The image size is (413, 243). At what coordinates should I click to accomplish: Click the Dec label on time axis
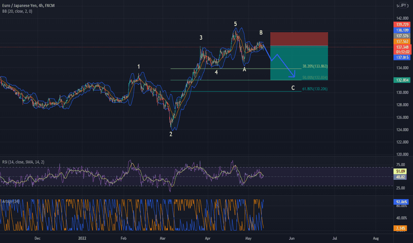click(x=37, y=239)
